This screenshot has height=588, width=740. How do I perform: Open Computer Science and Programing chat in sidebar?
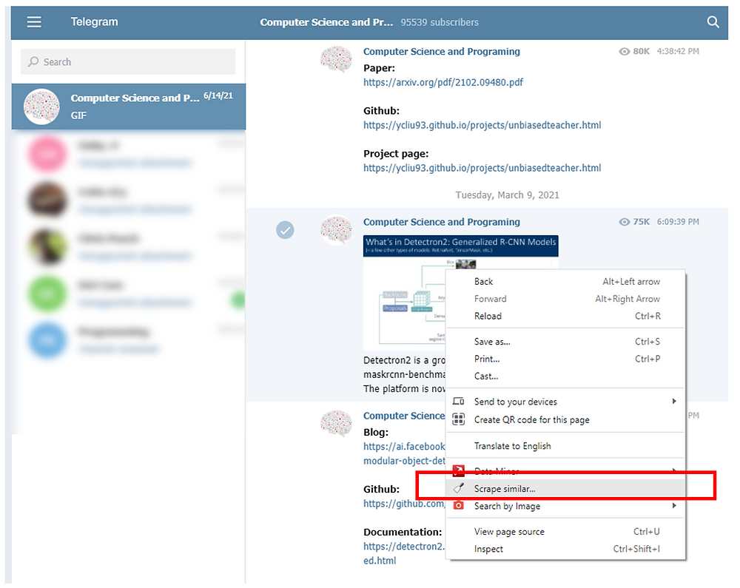pos(128,107)
